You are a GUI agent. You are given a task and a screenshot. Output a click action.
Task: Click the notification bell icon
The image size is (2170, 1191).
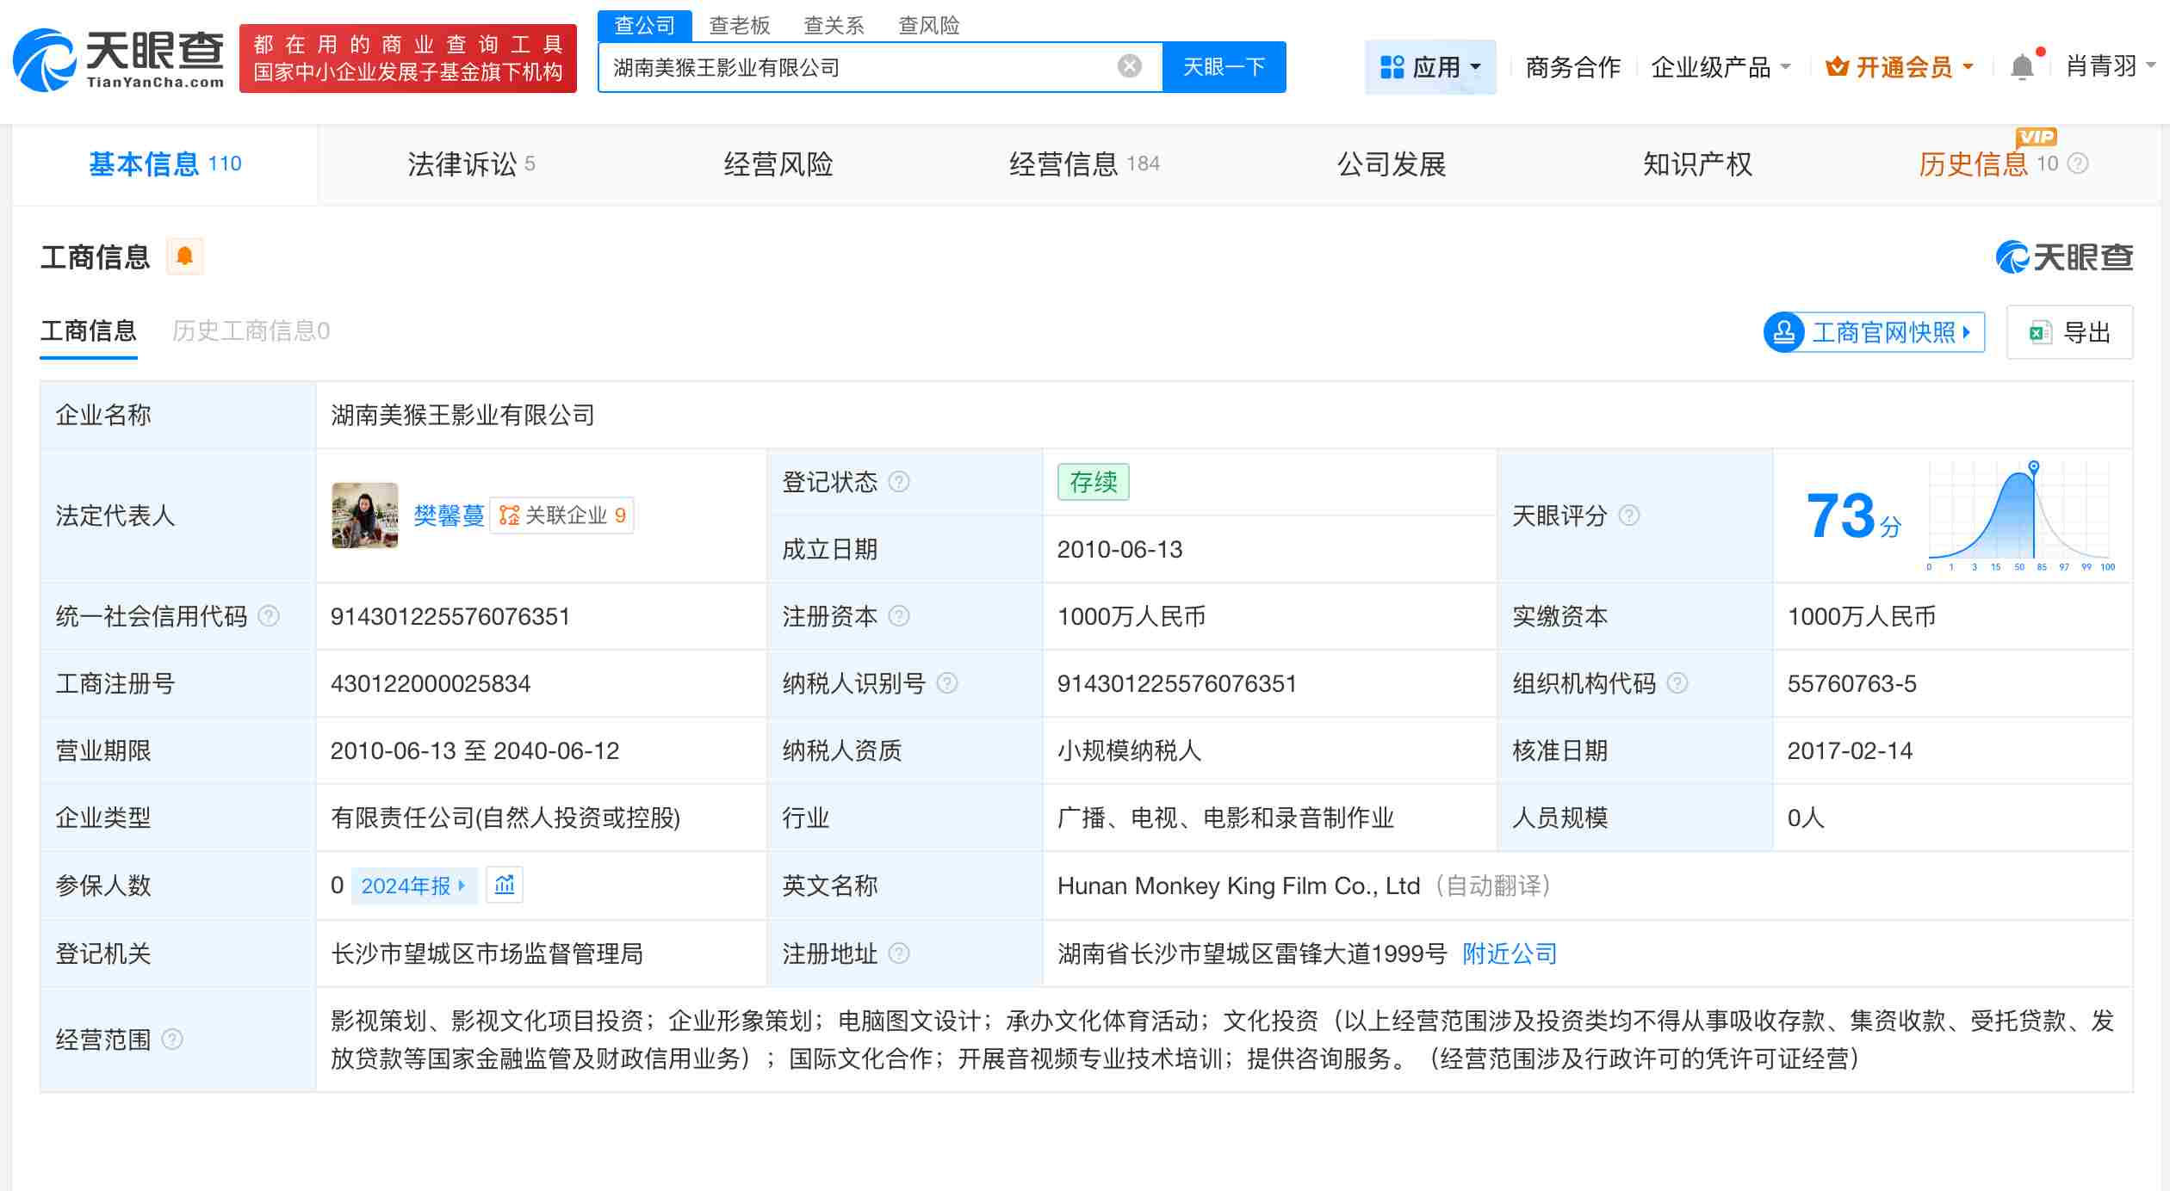coord(2023,65)
